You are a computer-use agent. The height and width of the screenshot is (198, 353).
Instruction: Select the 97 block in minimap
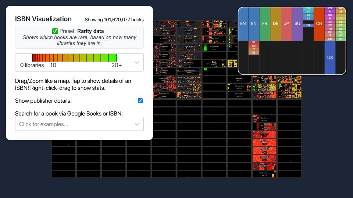click(340, 32)
